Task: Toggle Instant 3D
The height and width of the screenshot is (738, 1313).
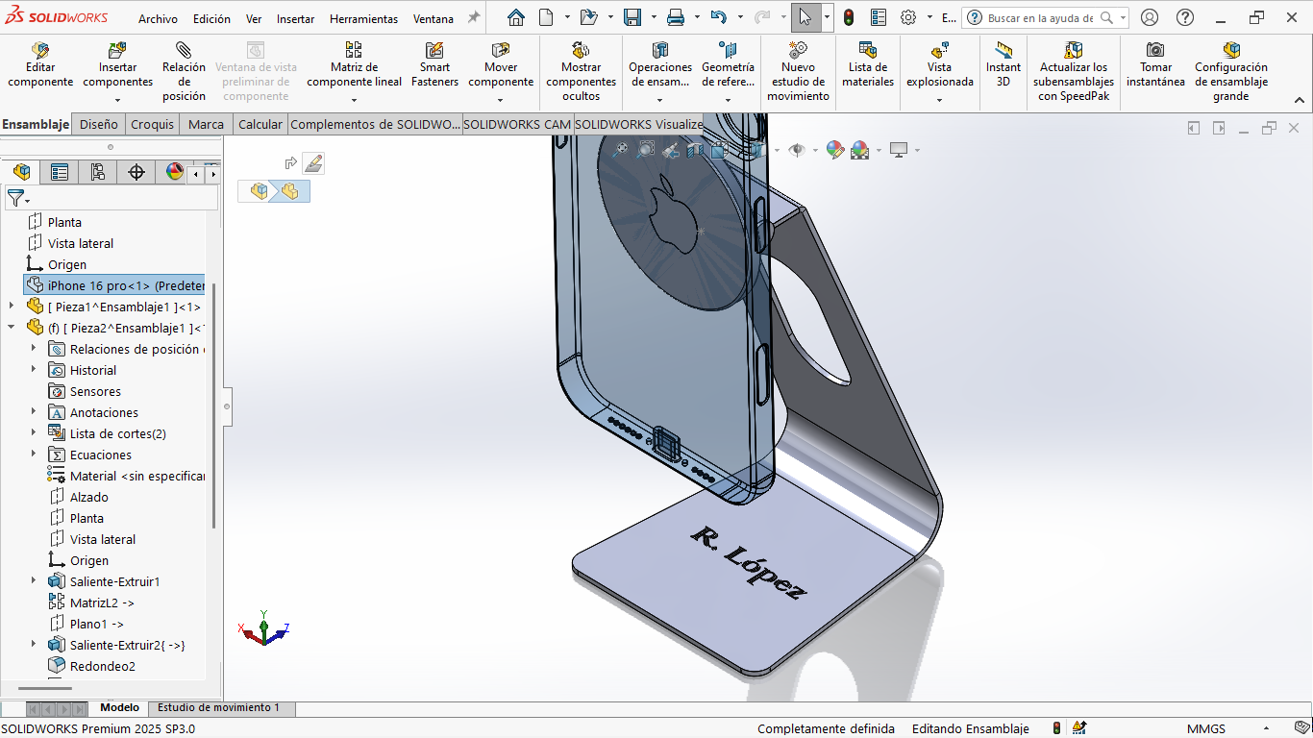Action: click(x=1003, y=65)
